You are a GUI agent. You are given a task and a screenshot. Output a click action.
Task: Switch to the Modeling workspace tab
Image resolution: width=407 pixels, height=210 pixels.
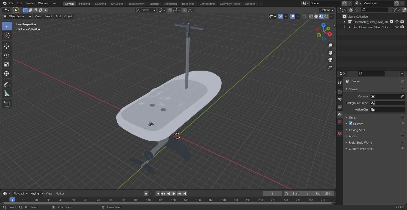pos(84,4)
